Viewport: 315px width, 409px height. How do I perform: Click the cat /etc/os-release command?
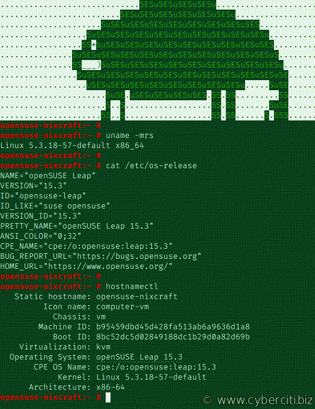click(x=151, y=165)
